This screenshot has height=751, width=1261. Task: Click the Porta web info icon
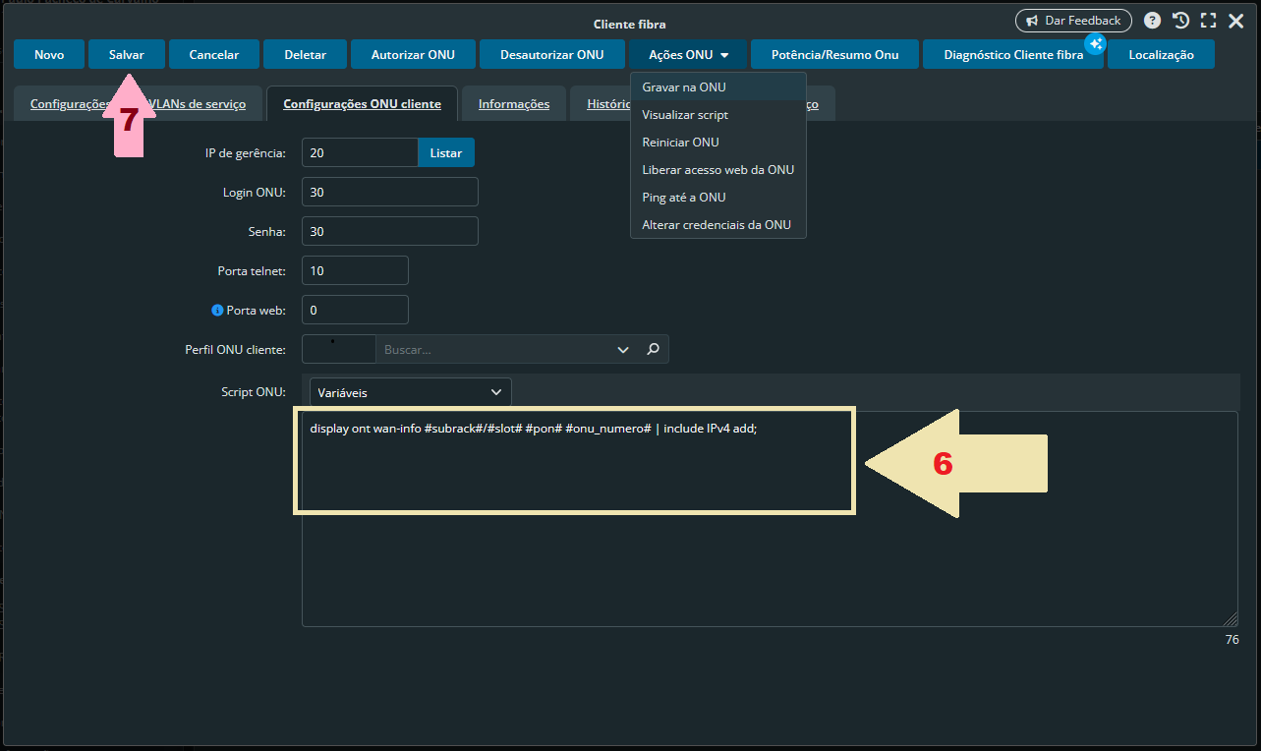coord(217,310)
